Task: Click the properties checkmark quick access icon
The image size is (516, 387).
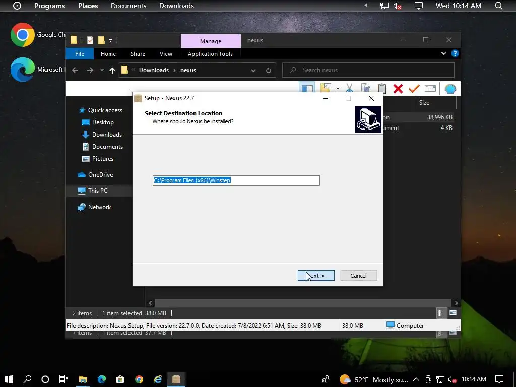Action: [90, 40]
